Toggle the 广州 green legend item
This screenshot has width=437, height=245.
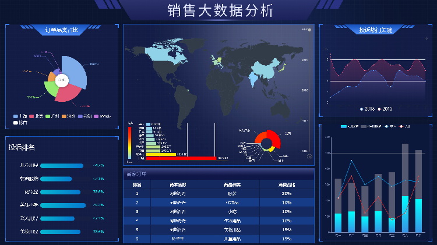tap(52, 116)
